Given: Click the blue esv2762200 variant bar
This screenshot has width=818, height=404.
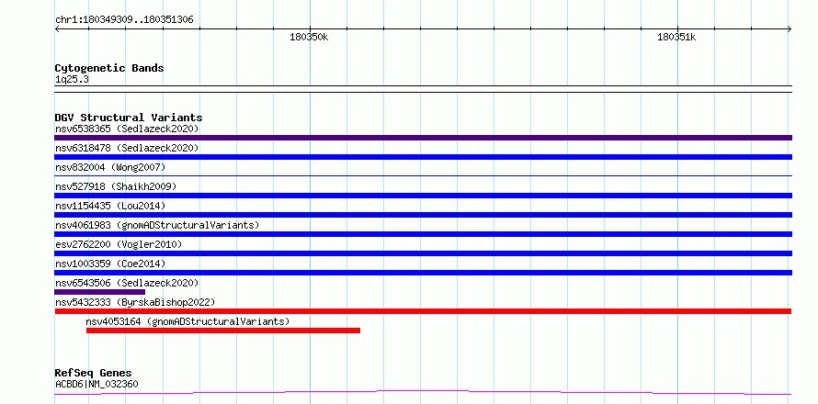Looking at the screenshot, I should [423, 253].
